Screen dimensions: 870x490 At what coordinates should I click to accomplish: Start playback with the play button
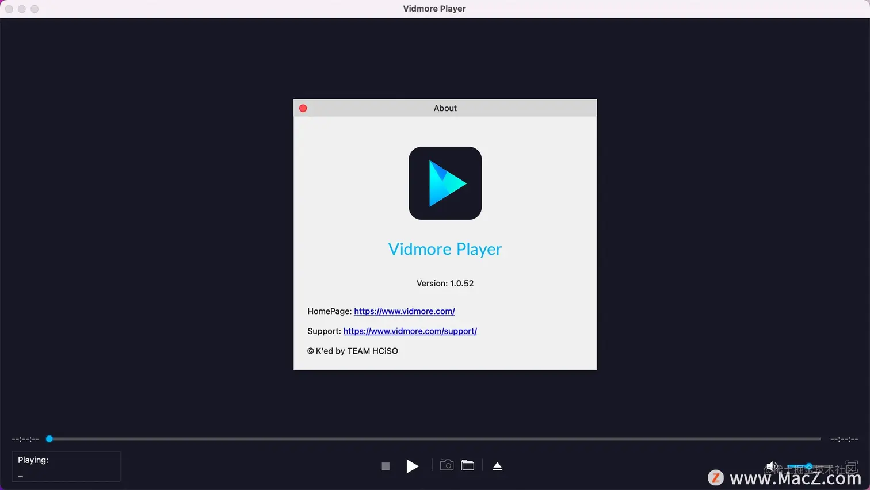click(x=413, y=466)
